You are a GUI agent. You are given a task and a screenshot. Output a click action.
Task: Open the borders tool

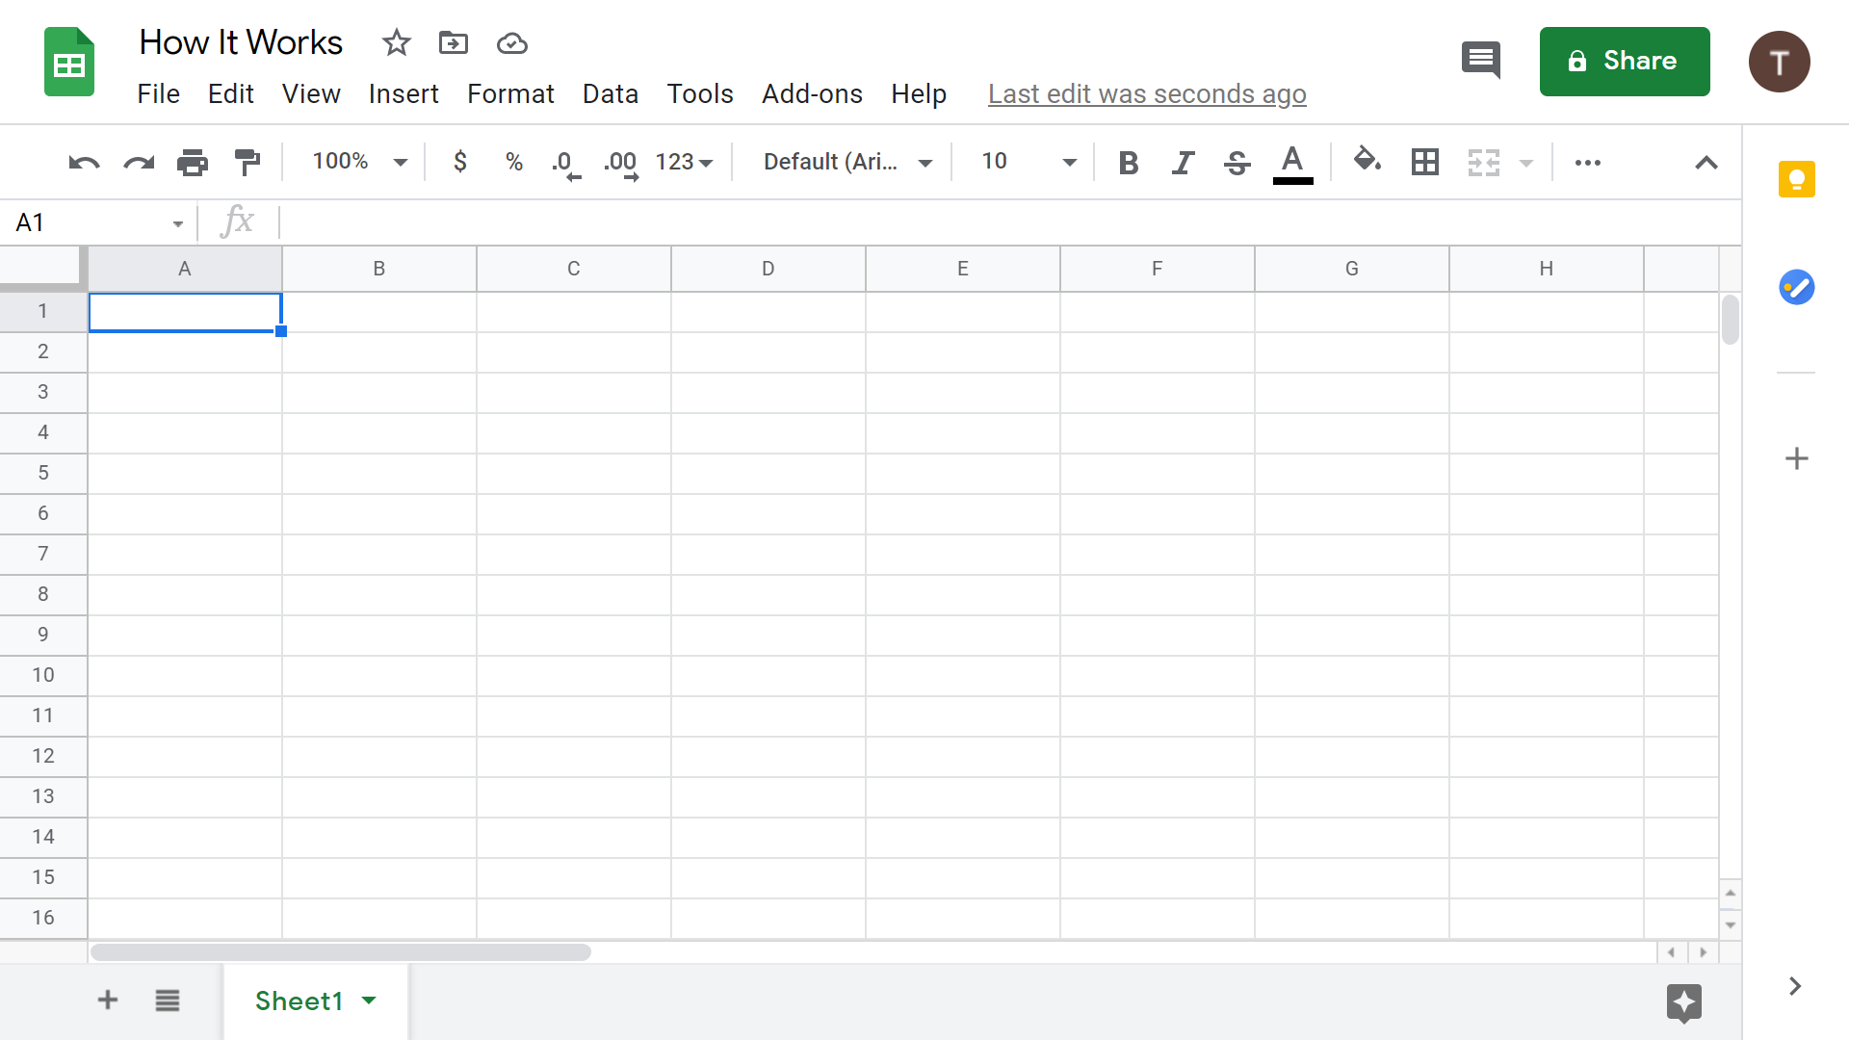coord(1424,162)
